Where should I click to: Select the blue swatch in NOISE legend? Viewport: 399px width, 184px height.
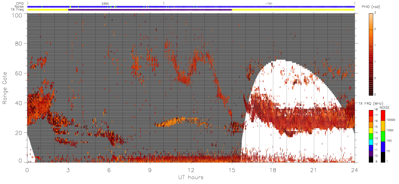coord(383,147)
